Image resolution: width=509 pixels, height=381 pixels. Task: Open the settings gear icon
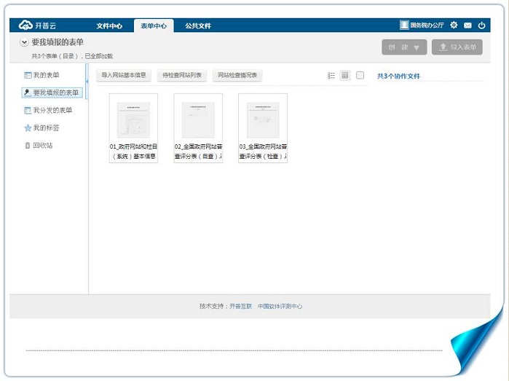(454, 25)
